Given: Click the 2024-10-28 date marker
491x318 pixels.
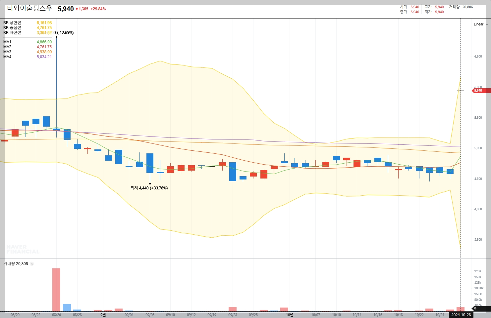Looking at the screenshot, I should [461, 315].
